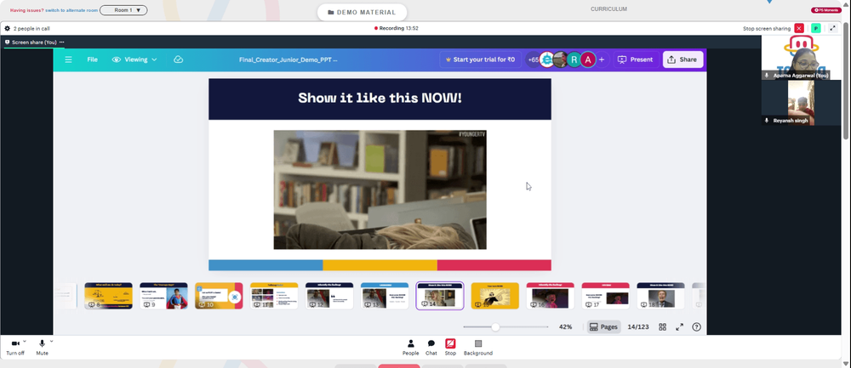851x368 pixels.
Task: Toggle the camera with Turn off
Action: pyautogui.click(x=15, y=348)
